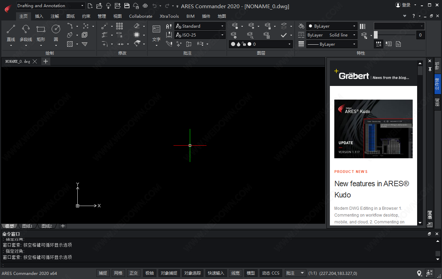Toggle 线宽 lineweight display
The height and width of the screenshot is (279, 442).
[235, 273]
